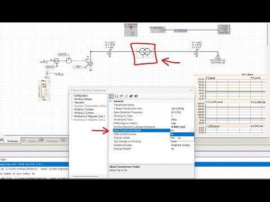Click the dialog tree's horizontal scrollbar

(x=85, y=176)
